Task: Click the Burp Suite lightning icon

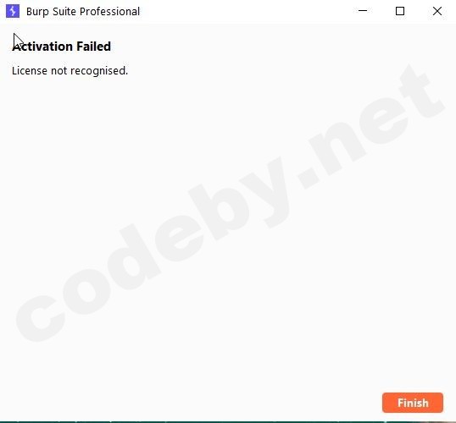Action: tap(13, 11)
